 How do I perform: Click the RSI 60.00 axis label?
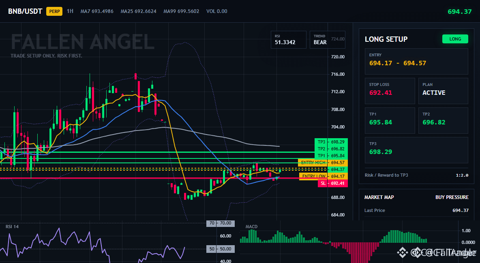pyautogui.click(x=226, y=236)
